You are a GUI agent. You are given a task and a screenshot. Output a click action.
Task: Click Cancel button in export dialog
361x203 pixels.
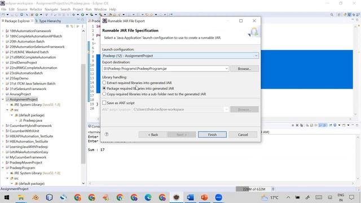tap(243, 134)
